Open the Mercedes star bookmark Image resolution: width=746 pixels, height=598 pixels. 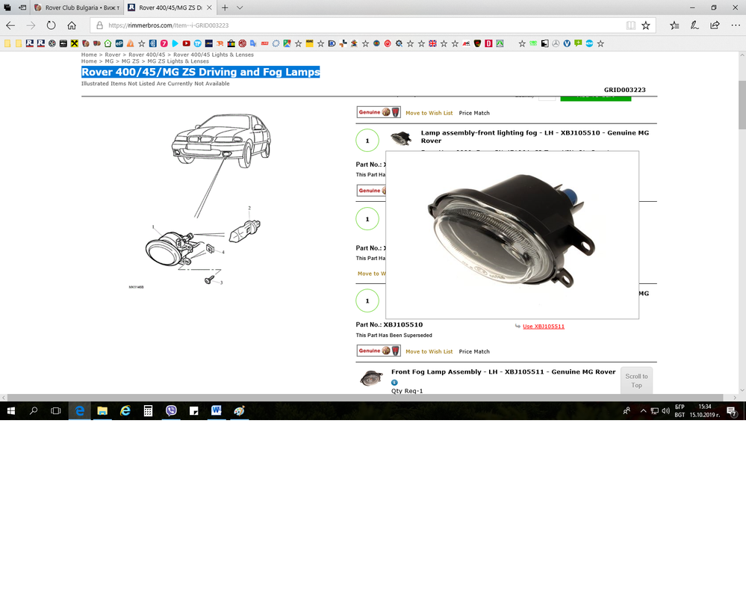556,43
